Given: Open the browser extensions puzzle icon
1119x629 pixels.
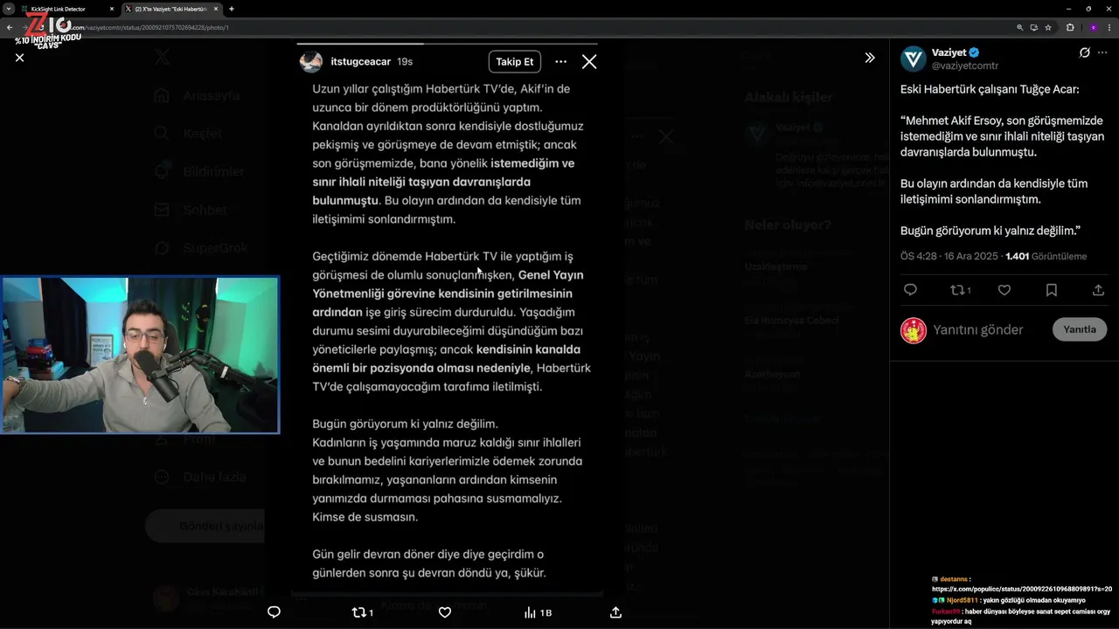Looking at the screenshot, I should tap(1070, 27).
